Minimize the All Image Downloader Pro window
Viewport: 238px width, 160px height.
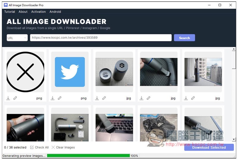(209, 5)
